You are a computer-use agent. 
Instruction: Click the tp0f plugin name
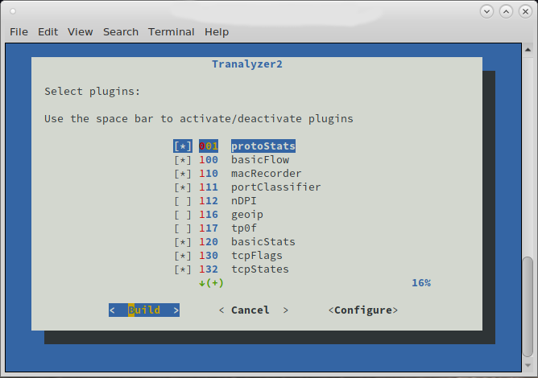[x=243, y=228]
